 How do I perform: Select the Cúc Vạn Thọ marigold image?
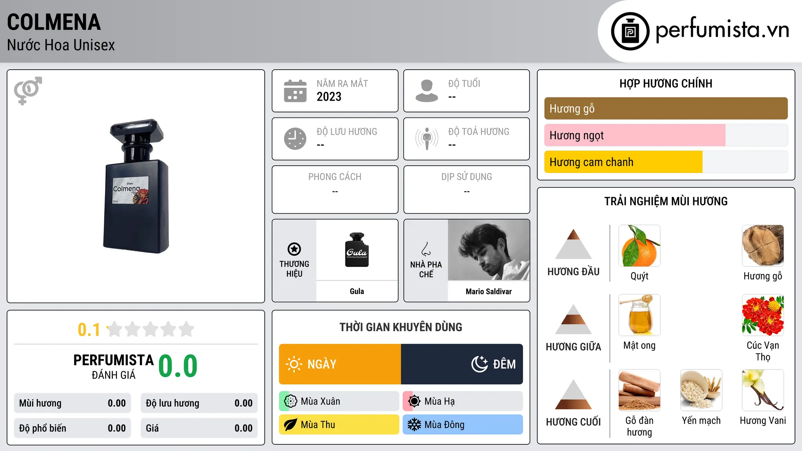(x=763, y=315)
